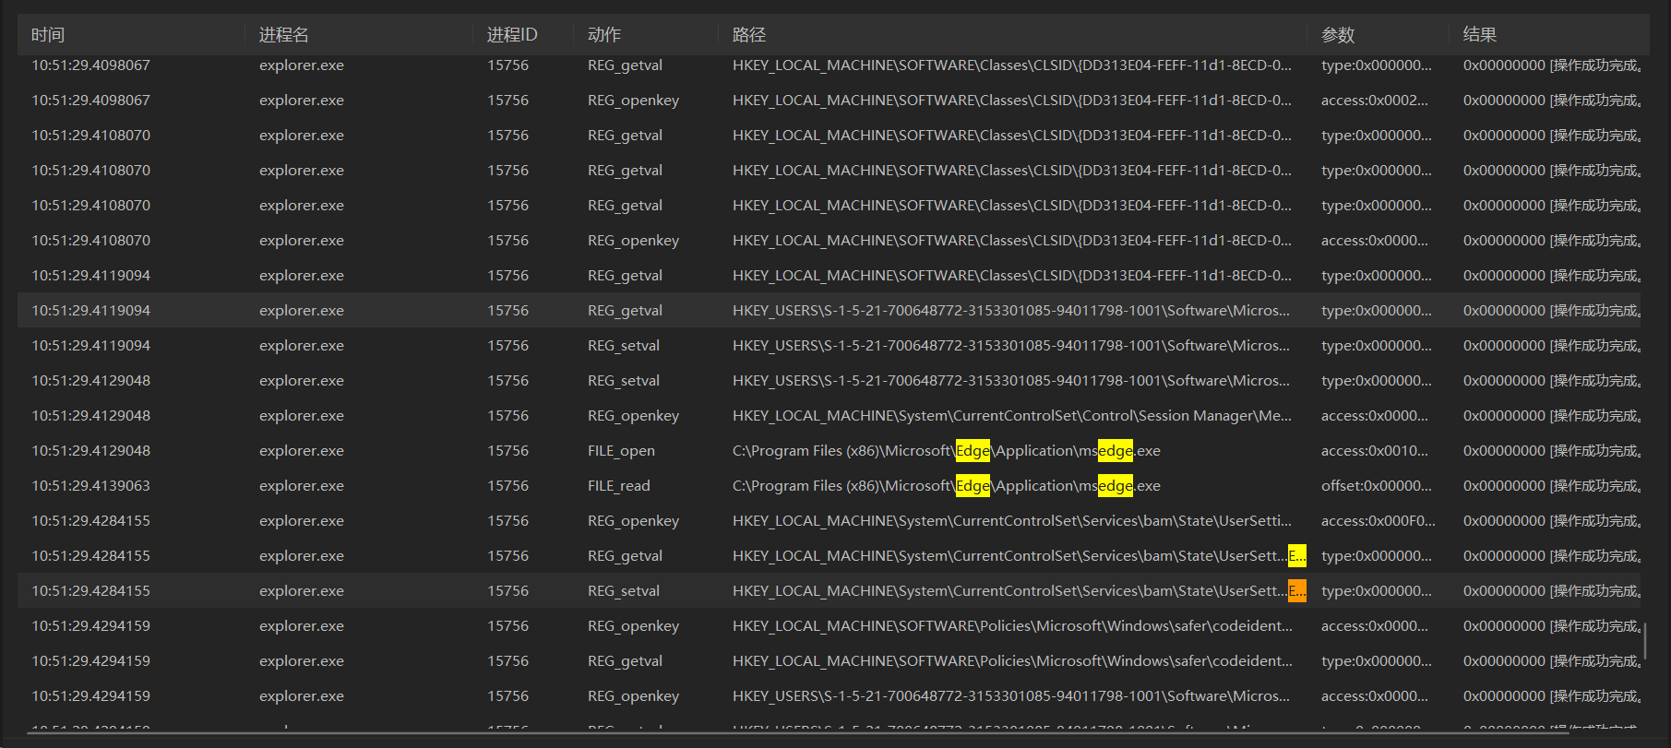Click REG_openkey in the 10:51:29.4129048 row
This screenshot has height=748, width=1671.
coord(633,416)
